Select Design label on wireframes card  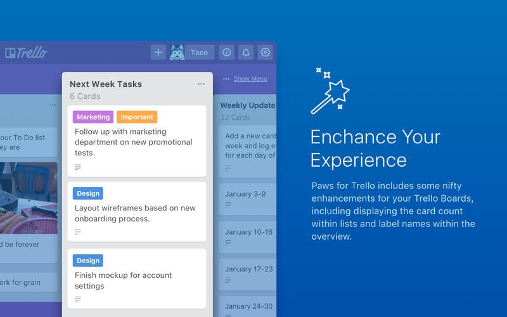(88, 193)
